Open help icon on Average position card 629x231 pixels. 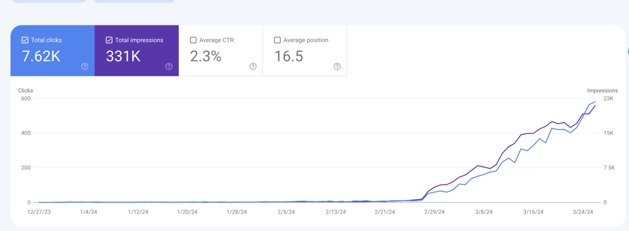(337, 66)
